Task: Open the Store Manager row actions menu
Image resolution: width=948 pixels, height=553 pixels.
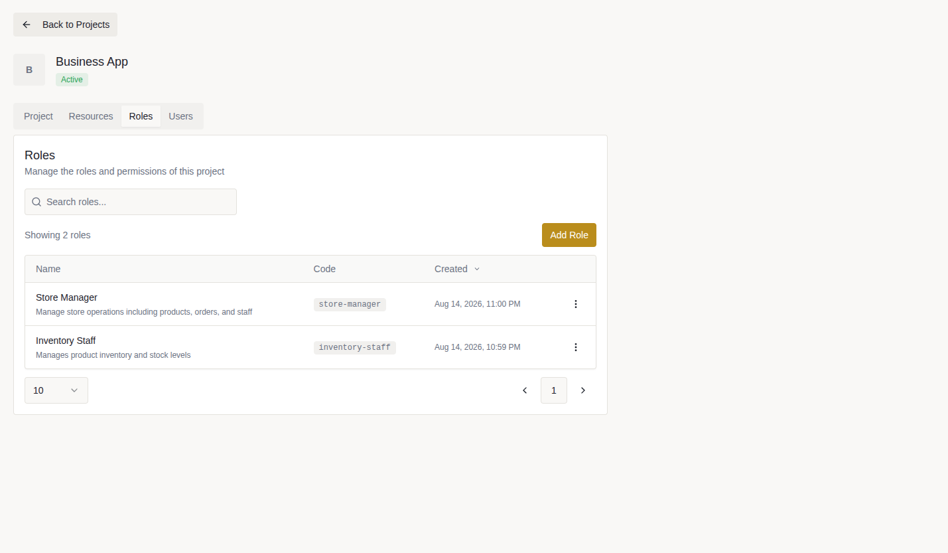Action: click(x=575, y=304)
